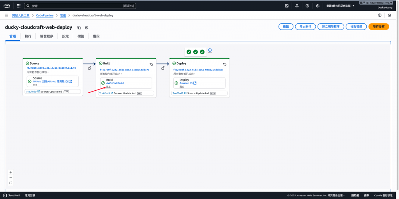Open commit 7ce0fed9 in the Build stage
This screenshot has height=199, width=399.
click(x=106, y=93)
